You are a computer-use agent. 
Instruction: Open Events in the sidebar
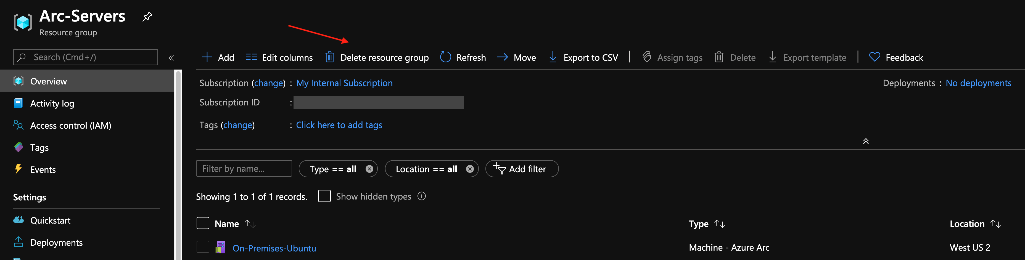coord(87,169)
